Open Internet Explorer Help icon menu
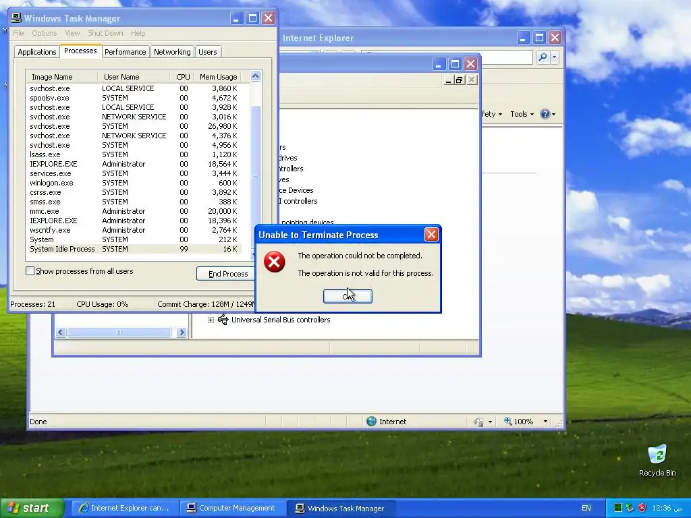 [x=547, y=114]
